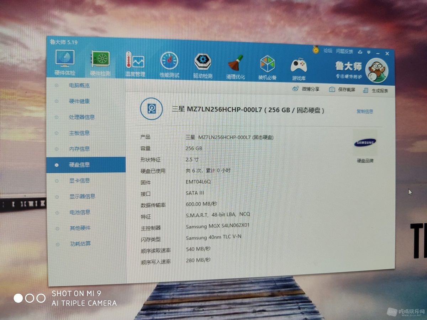Click the 硬盘已使用 field label
Screen dimensions: 427x320
153,171
